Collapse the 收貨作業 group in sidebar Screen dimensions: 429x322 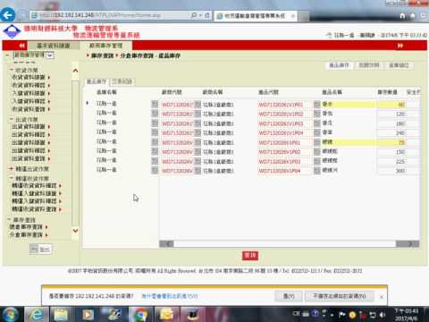[x=12, y=70]
